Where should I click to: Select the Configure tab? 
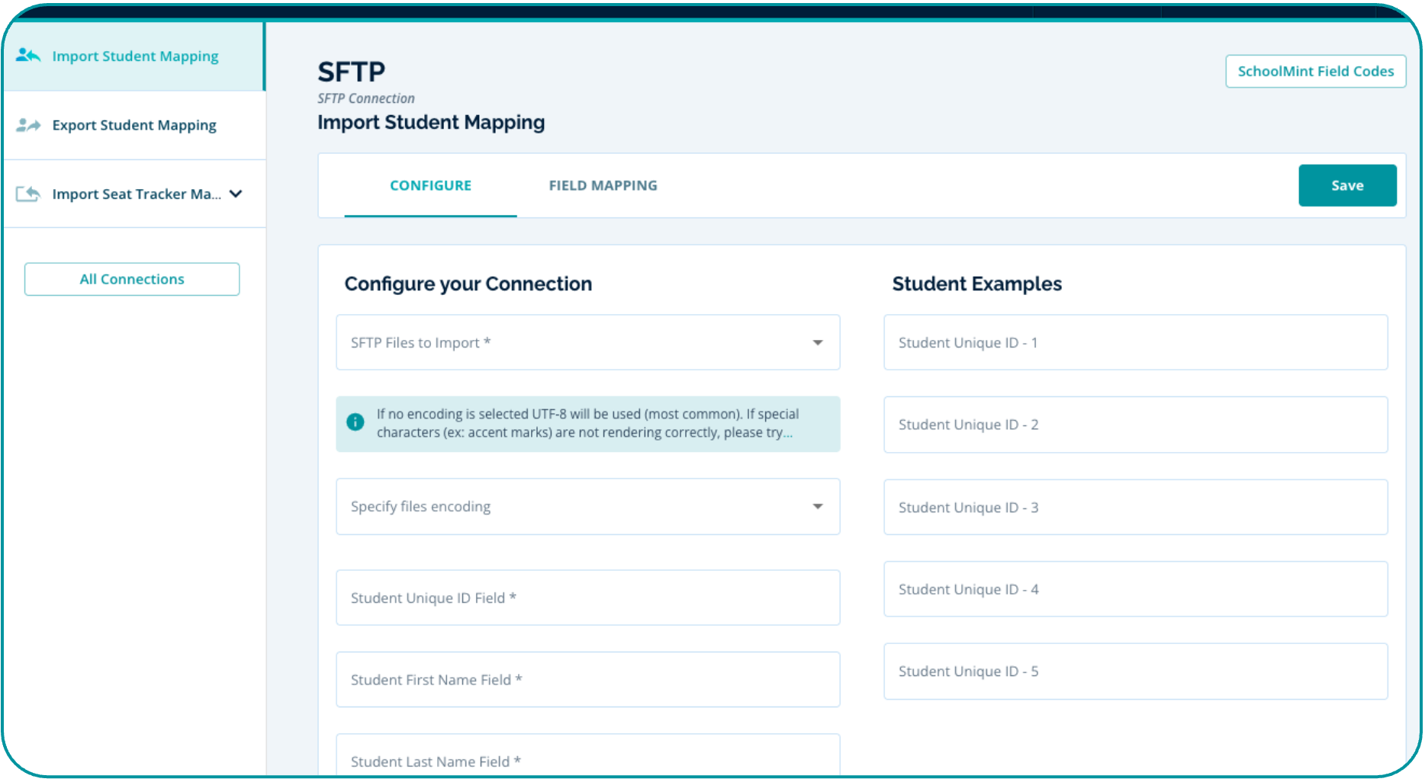click(430, 185)
